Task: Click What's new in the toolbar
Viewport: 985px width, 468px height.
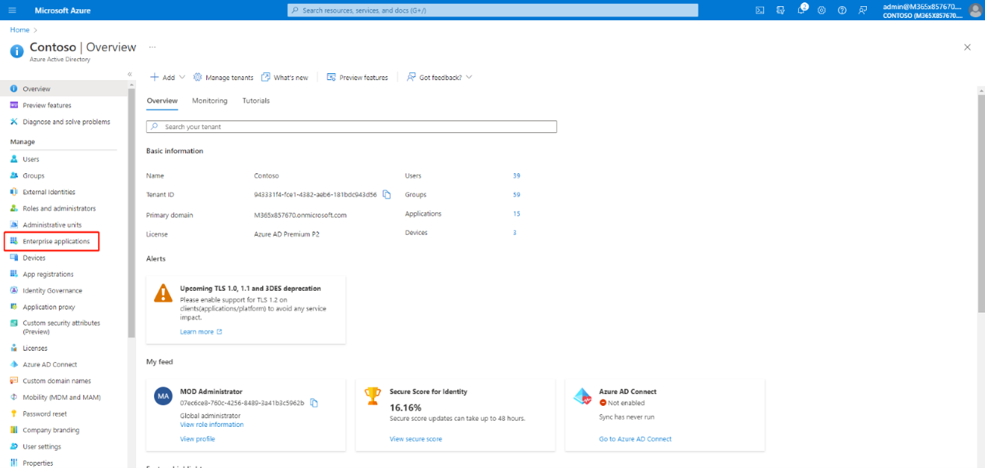Action: coord(285,78)
